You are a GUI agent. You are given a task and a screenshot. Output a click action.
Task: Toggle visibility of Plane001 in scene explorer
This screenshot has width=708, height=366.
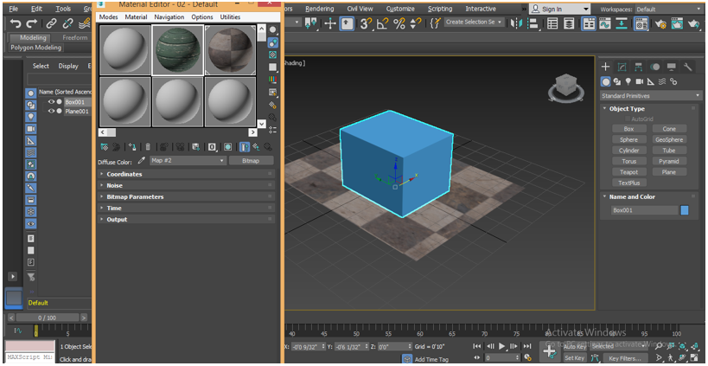[51, 112]
